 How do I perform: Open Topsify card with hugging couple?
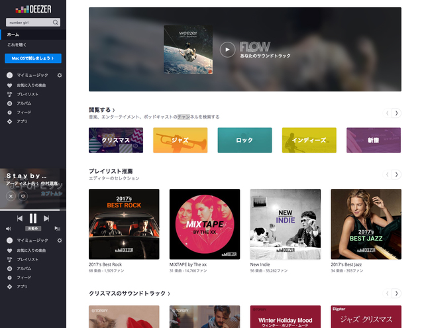205,317
